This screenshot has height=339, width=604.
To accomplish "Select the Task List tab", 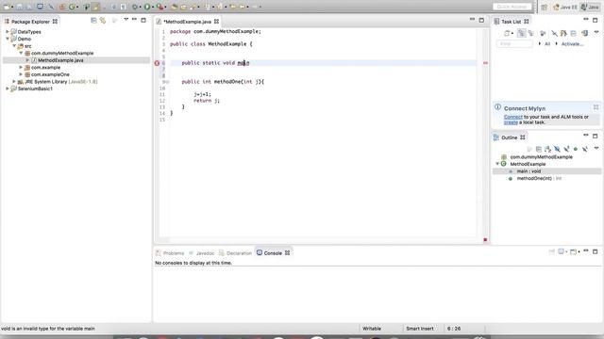I will pyautogui.click(x=511, y=22).
